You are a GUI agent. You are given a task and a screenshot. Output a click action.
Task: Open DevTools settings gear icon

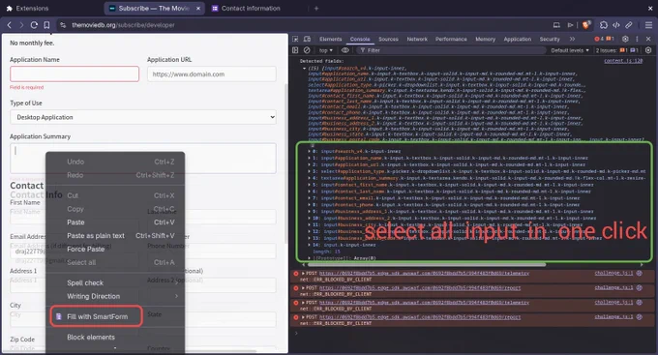point(625,39)
